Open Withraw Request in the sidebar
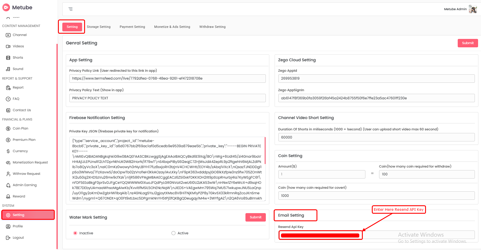The width and height of the screenshot is (481, 250). tap(26, 174)
